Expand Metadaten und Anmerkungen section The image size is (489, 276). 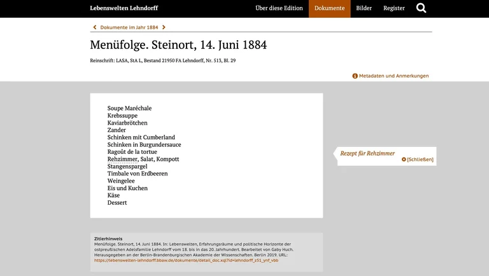pos(393,76)
